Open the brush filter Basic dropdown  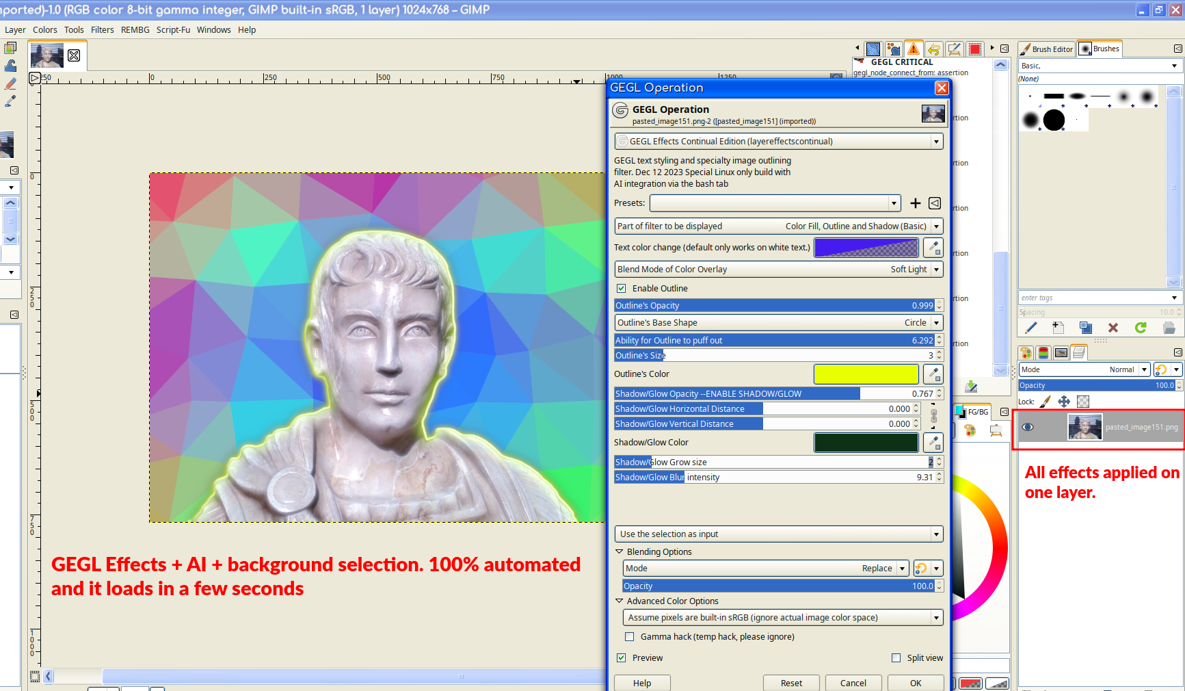click(x=1100, y=66)
